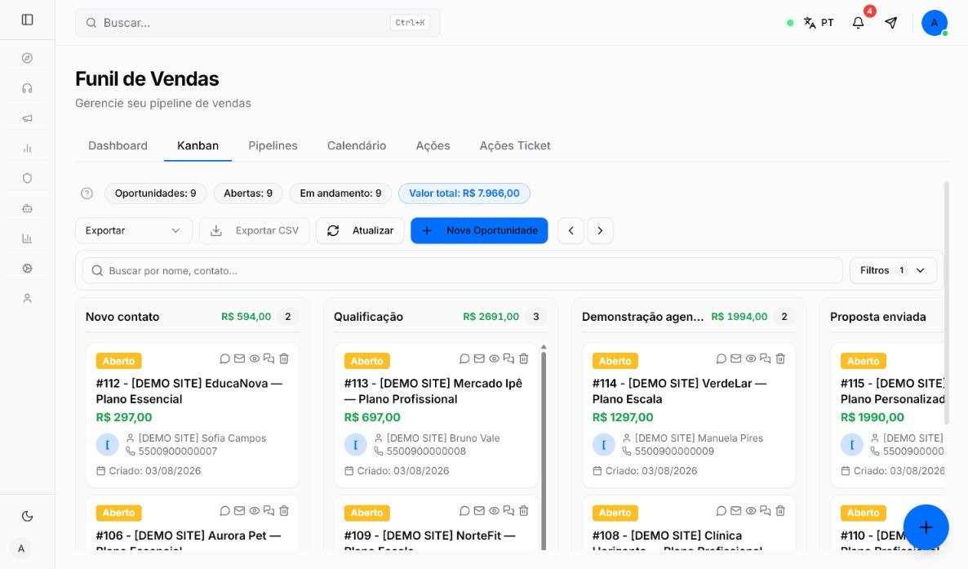
Task: Open the Exportar dropdown
Action: (133, 230)
